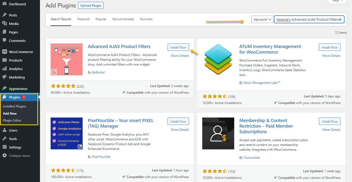
Task: Install ATUM Inventory Management now
Action: (330, 47)
